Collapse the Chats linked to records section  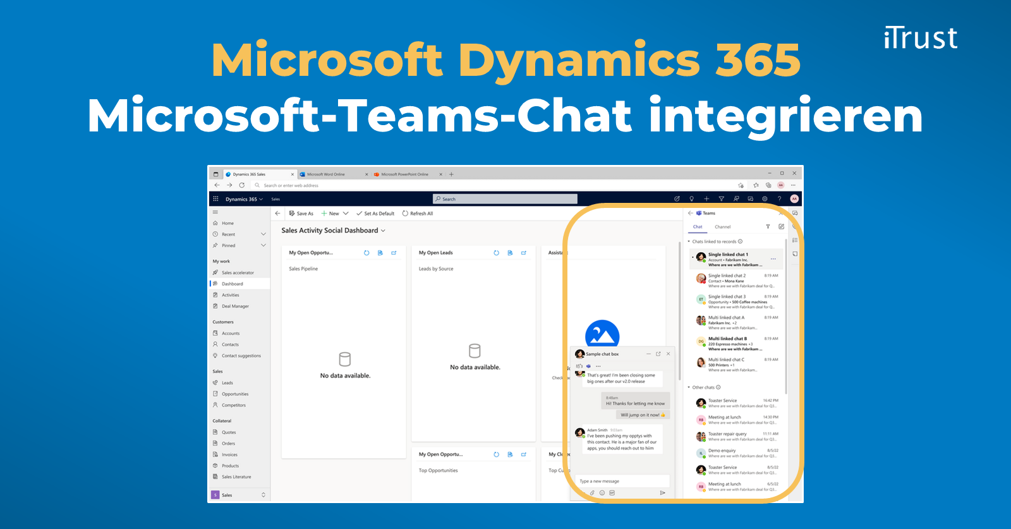(689, 241)
